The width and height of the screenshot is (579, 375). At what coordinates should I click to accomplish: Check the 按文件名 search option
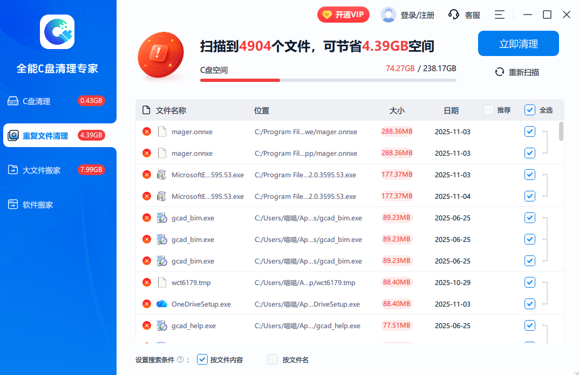[272, 359]
